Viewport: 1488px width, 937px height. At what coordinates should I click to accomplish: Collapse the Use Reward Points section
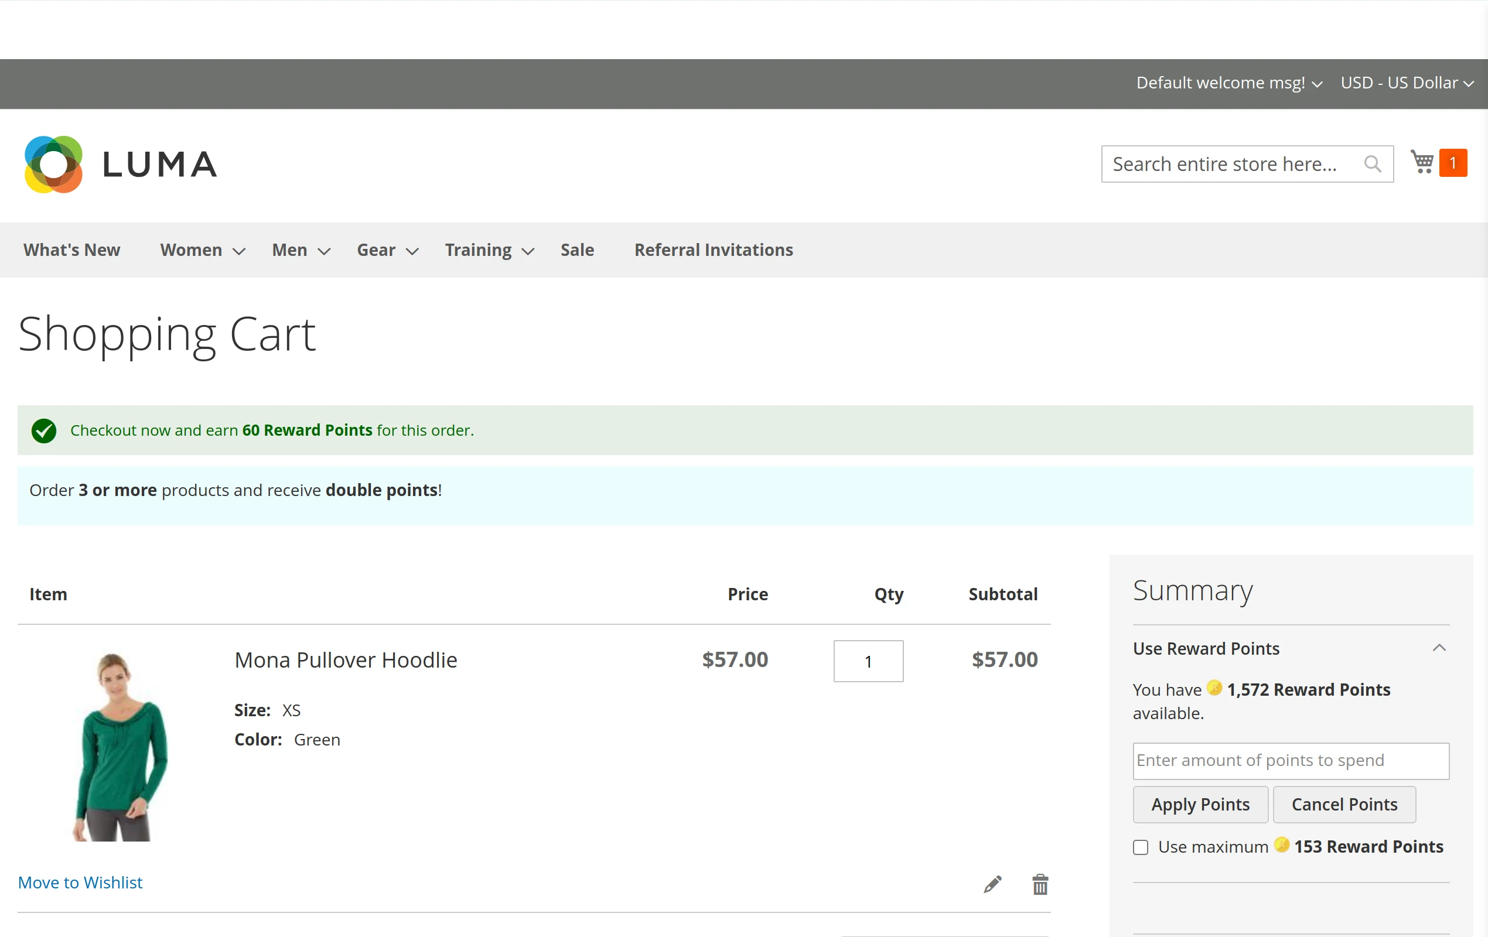tap(1440, 647)
